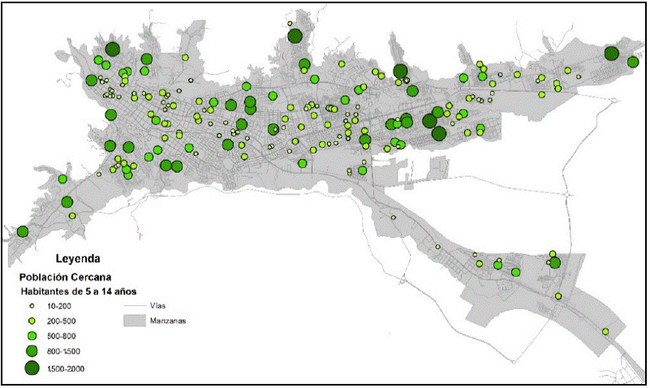The height and width of the screenshot is (388, 650).
Task: Click the large dark circle at map's top center
Action: point(295,35)
